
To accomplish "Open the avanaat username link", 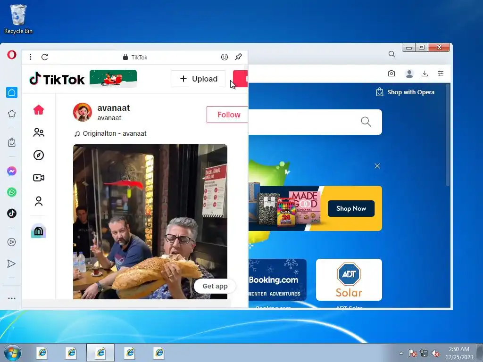I will (x=114, y=108).
